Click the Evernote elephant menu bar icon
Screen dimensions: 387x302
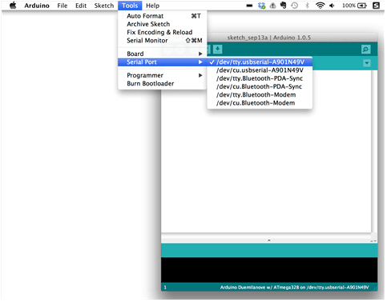283,6
